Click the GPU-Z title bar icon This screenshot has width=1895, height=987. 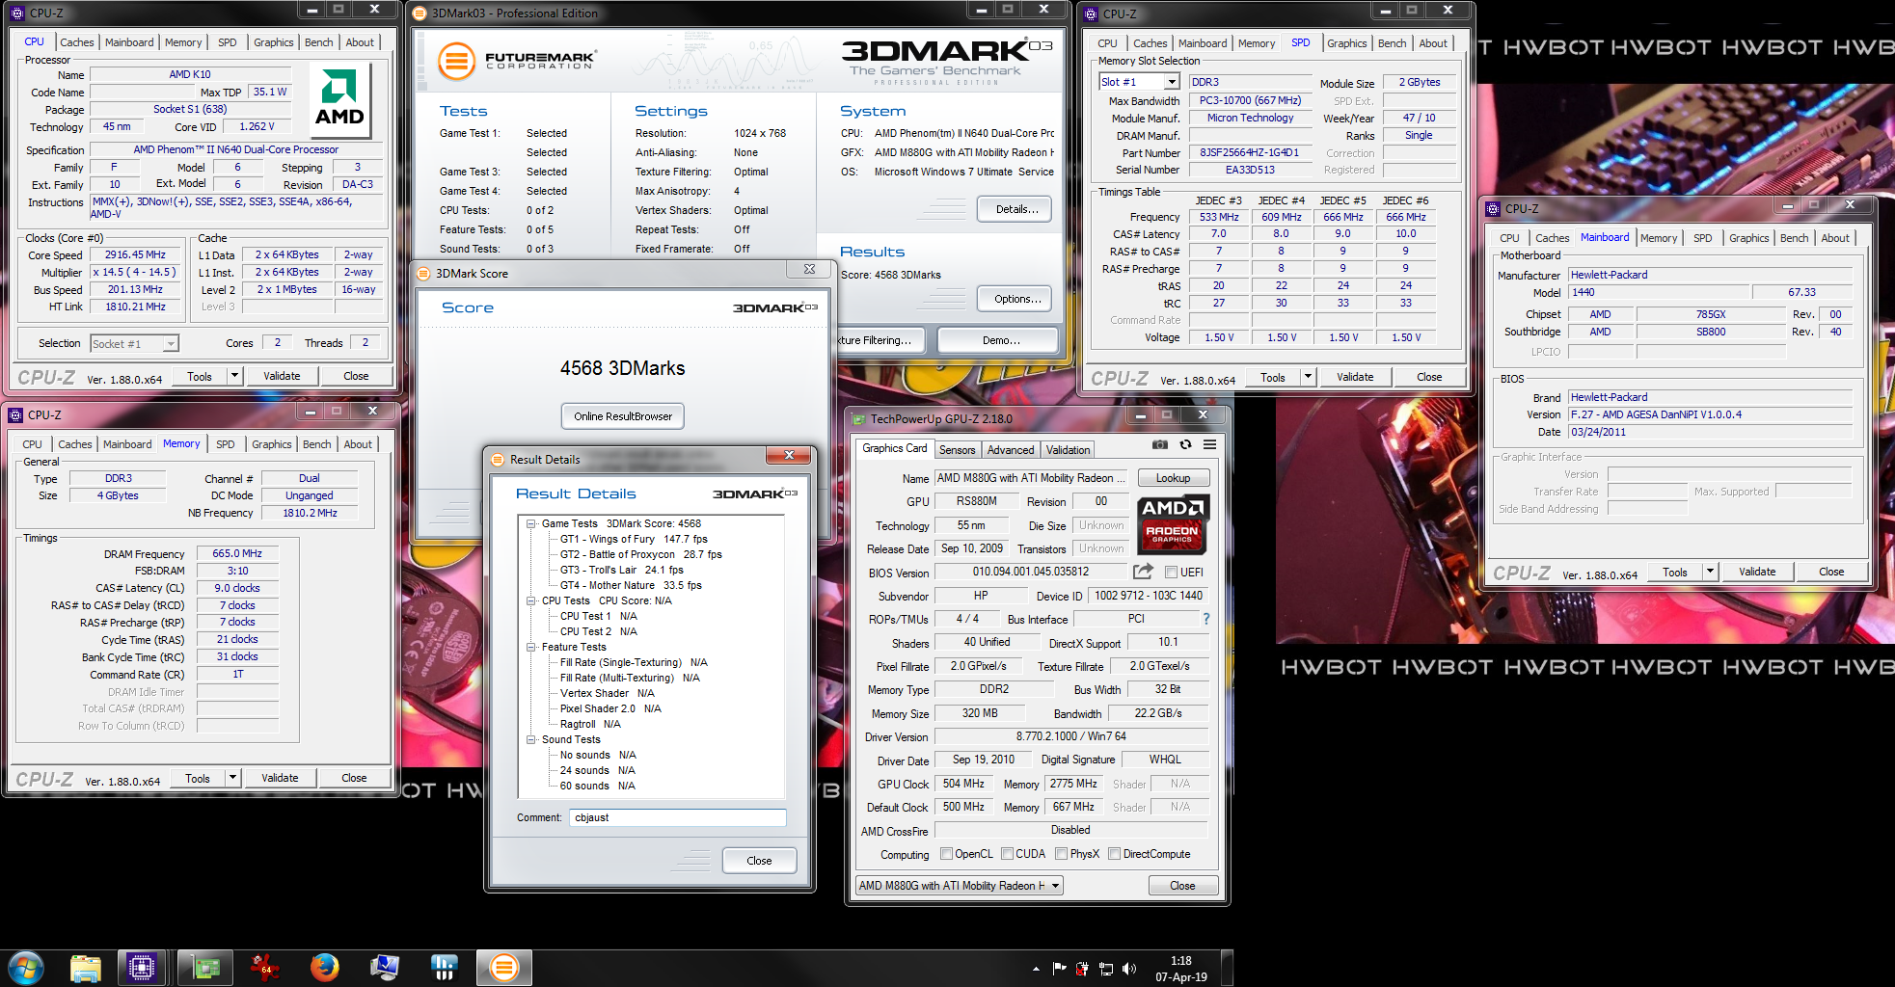tap(858, 418)
